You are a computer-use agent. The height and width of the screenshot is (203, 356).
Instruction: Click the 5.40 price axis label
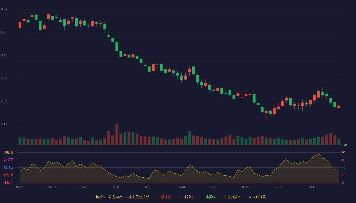[x=4, y=55]
